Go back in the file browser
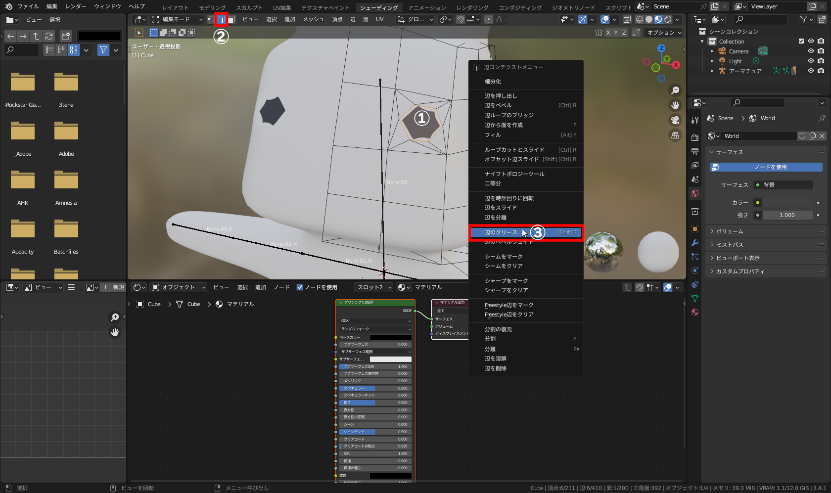The height and width of the screenshot is (493, 831). [x=10, y=36]
